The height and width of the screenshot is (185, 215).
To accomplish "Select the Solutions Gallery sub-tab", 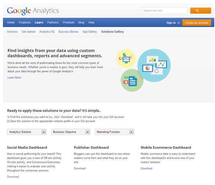I will point(112,32).
